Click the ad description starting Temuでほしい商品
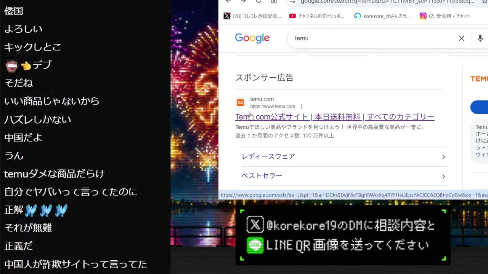 coord(330,127)
